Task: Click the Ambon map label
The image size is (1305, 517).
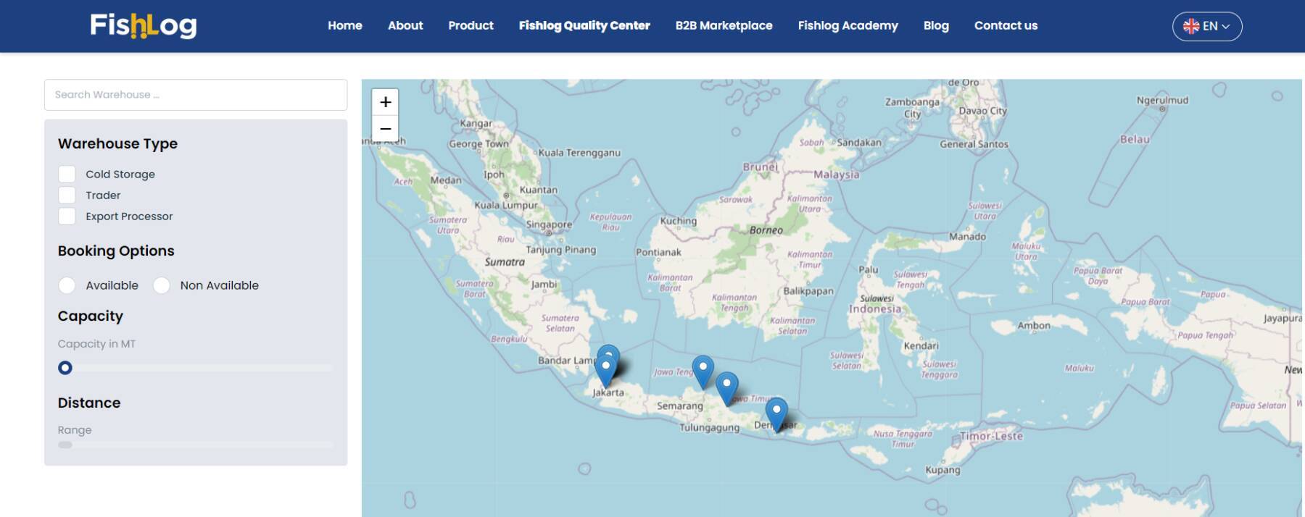Action: coord(1033,325)
